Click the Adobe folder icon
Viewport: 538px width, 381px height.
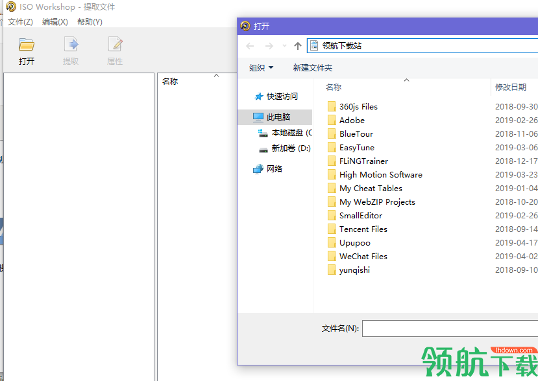[x=332, y=121]
